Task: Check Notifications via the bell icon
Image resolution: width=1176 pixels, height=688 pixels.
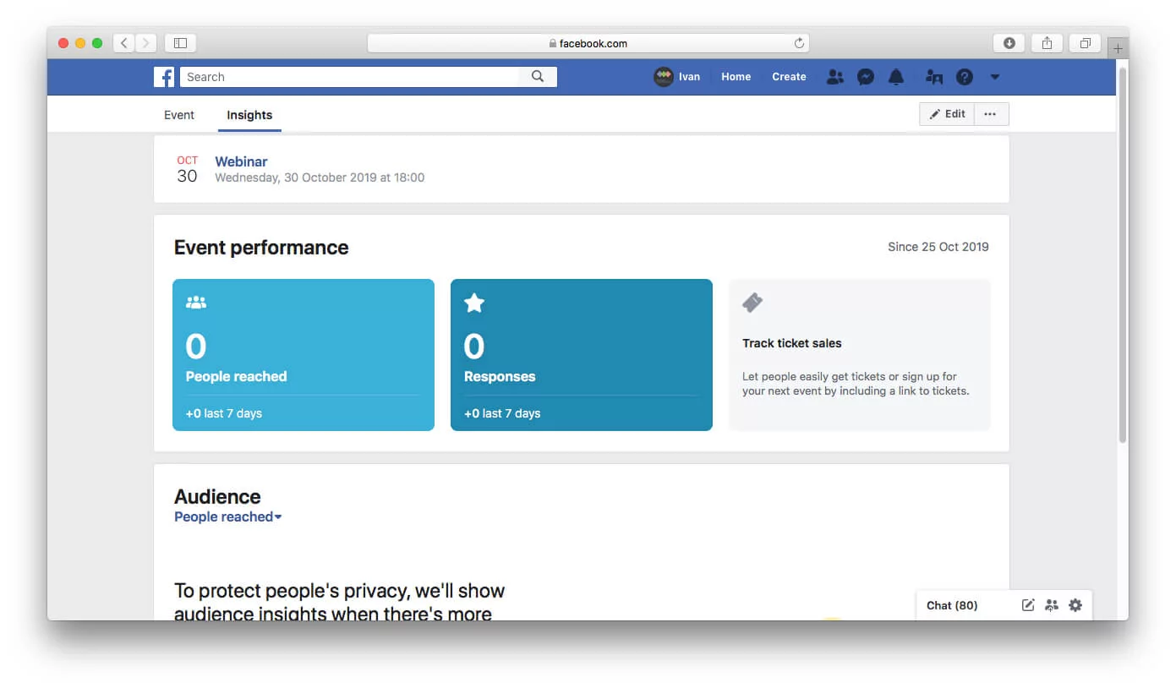Action: (896, 76)
